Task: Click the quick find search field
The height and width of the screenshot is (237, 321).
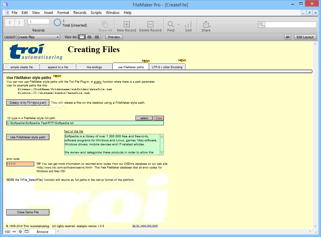Action: tap(291, 25)
